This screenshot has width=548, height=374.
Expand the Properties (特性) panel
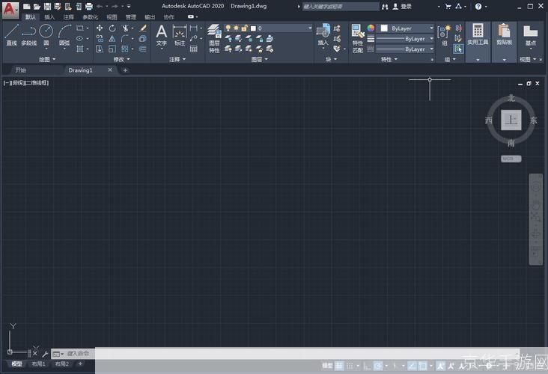pos(389,59)
